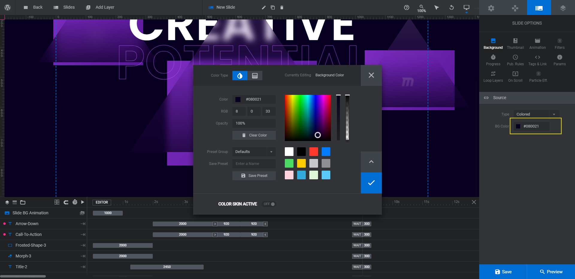Toggle Color Skin Active switch
The height and width of the screenshot is (279, 575).
[269, 204]
